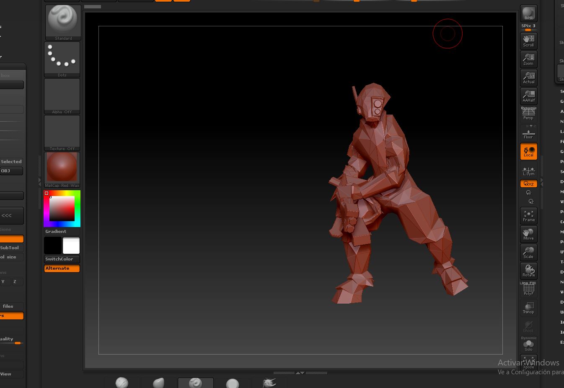Click the Xpose icon
This screenshot has width=564, height=388.
pos(528,362)
